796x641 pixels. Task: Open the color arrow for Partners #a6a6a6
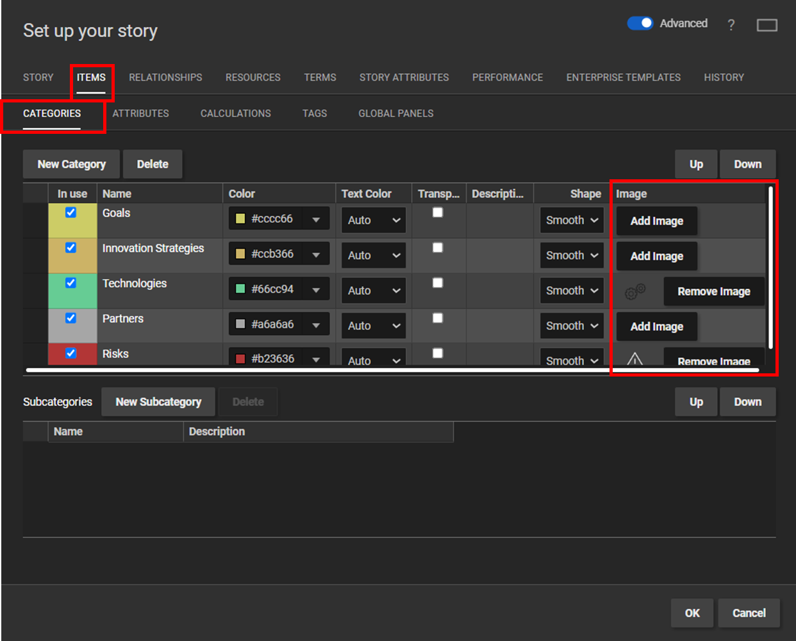(x=316, y=325)
